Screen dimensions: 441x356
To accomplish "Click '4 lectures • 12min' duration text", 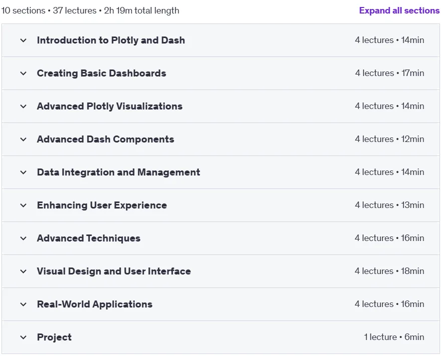I will (x=389, y=139).
